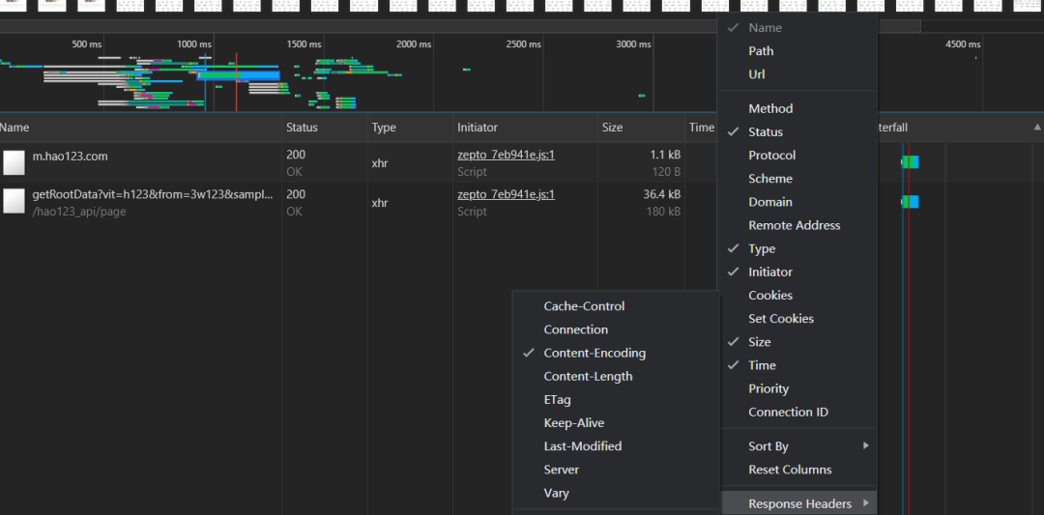Viewport: 1044px width, 515px height.
Task: Expand the Sort By submenu
Action: tap(797, 445)
